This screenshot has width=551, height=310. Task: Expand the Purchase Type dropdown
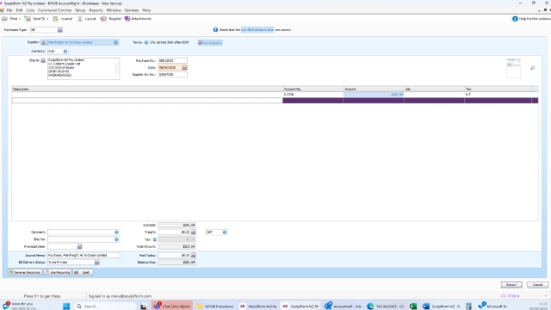click(60, 30)
